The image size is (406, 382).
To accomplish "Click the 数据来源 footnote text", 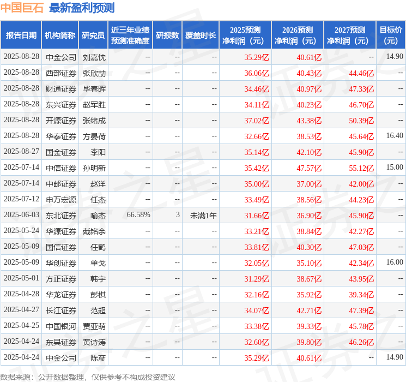I will coord(88,377).
